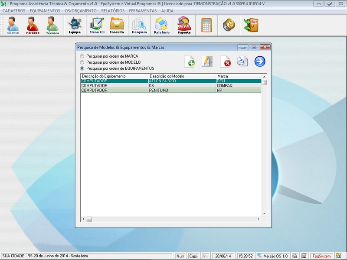
Task: Click status bar network computer icon
Action: [304, 256]
